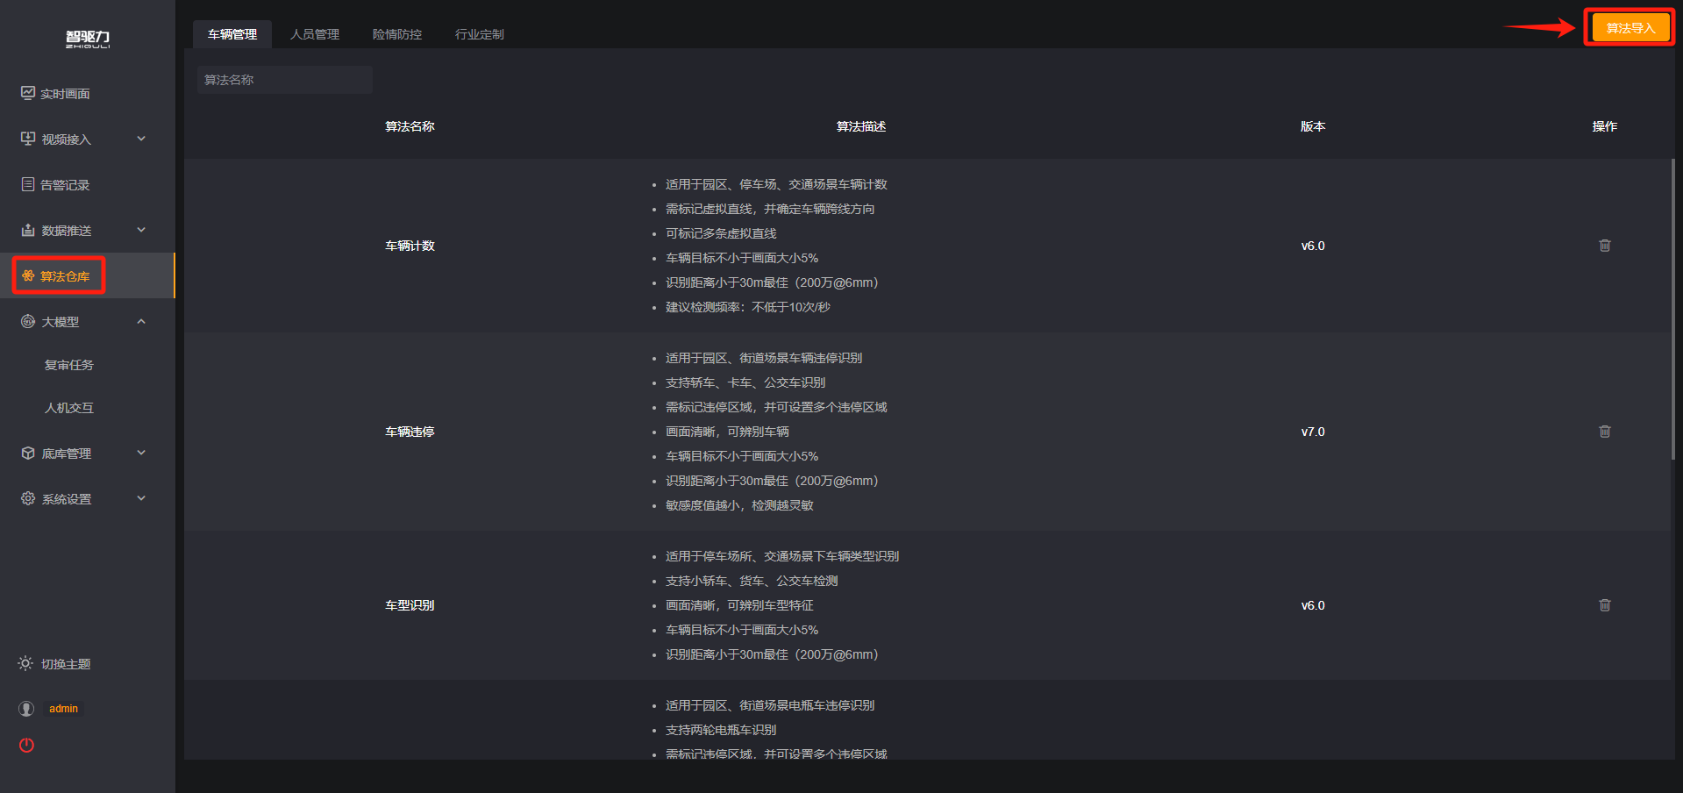This screenshot has height=793, width=1683.
Task: Click the 切换主题 theme switch label
Action: (x=66, y=664)
